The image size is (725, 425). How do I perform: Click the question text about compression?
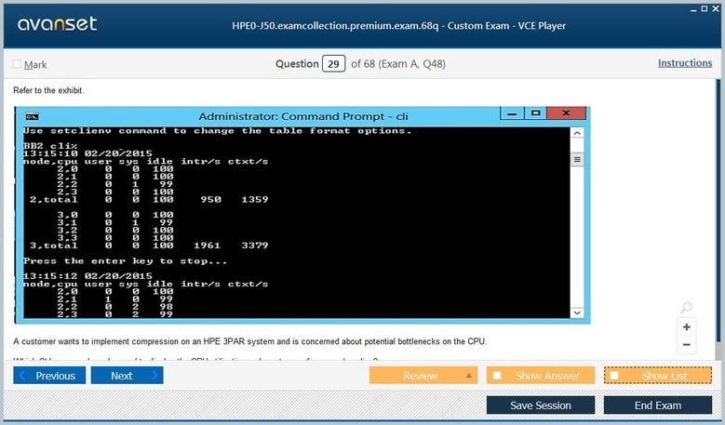point(249,341)
